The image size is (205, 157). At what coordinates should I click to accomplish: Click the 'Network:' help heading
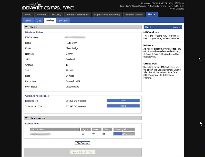[149, 46]
